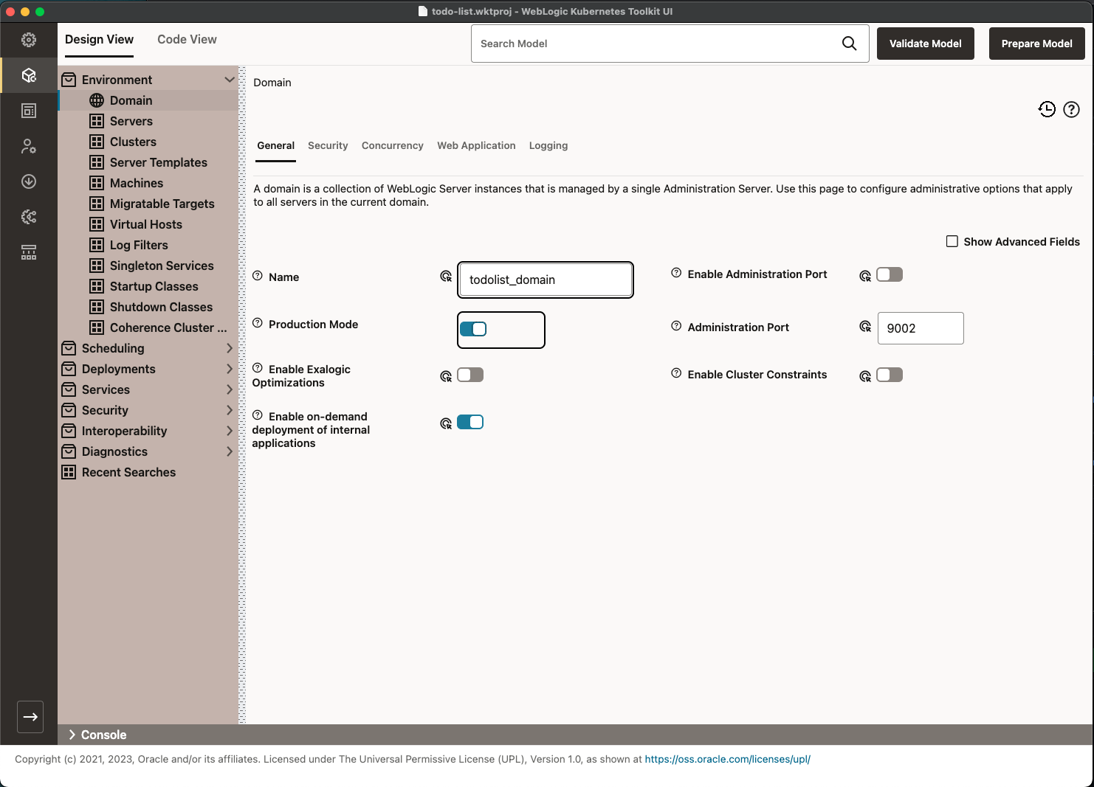Image resolution: width=1094 pixels, height=787 pixels.
Task: Click settings icon next to Exalogic Optimizations toggle
Action: point(446,376)
